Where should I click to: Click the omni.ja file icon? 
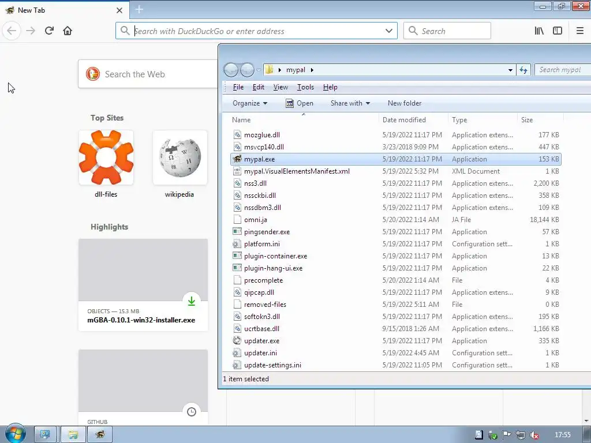tap(237, 220)
